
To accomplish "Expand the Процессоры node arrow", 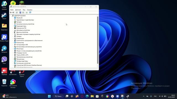I will click(13, 59).
